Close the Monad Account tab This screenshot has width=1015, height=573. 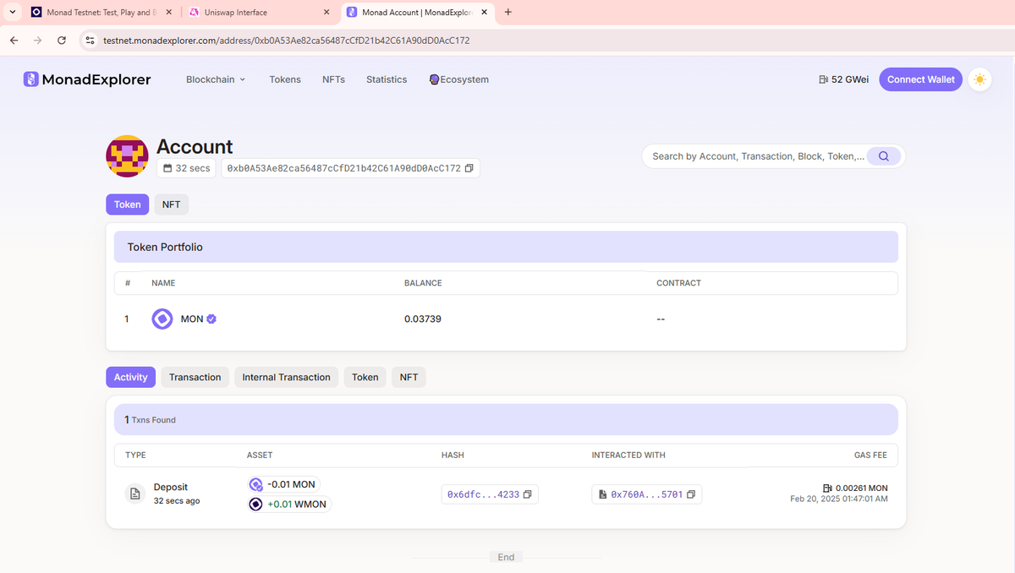[x=484, y=13]
